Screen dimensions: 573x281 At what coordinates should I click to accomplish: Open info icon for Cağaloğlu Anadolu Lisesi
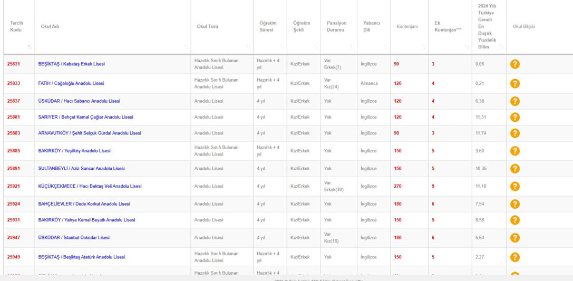[x=515, y=84]
